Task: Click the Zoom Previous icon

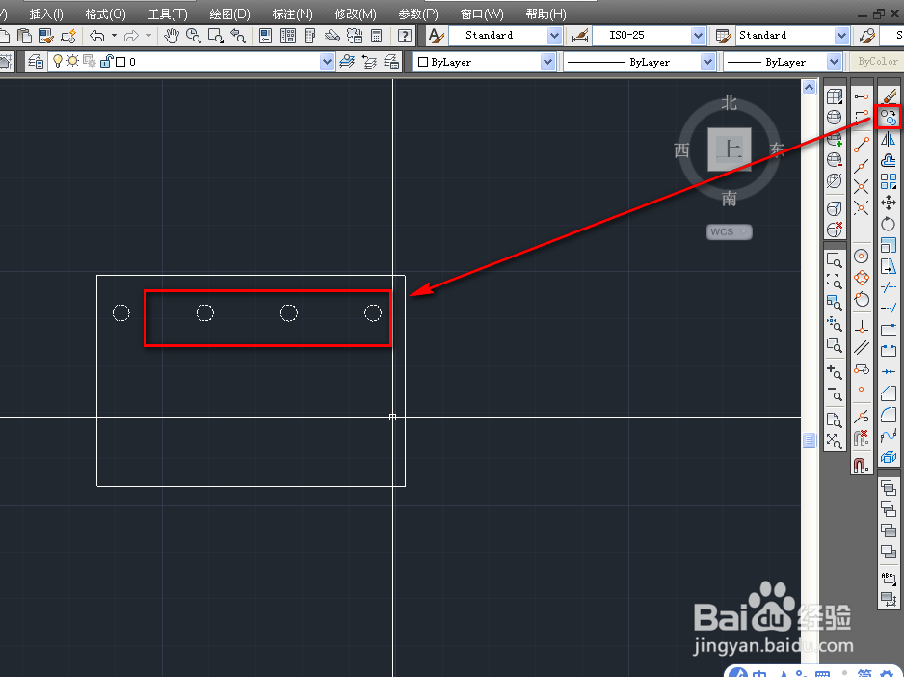Action: [237, 36]
